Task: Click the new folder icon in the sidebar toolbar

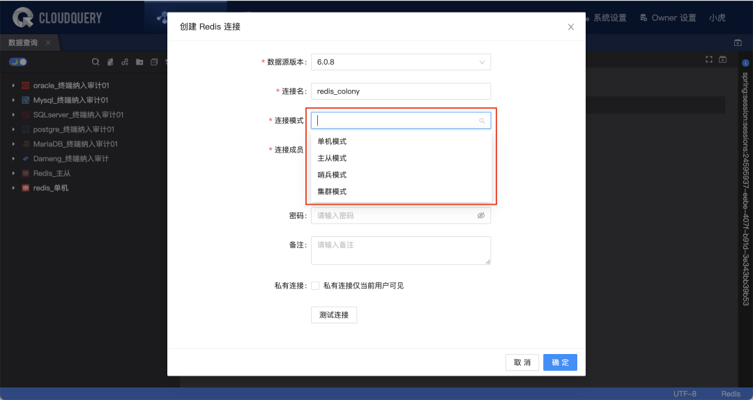Action: tap(139, 62)
